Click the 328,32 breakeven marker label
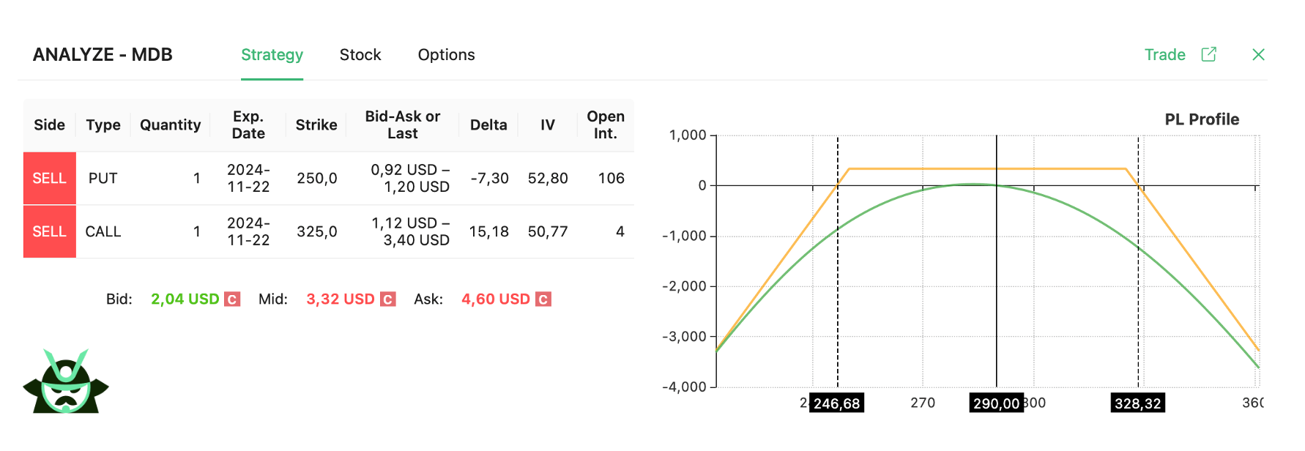Viewport: 1305px width, 451px height. click(1137, 403)
